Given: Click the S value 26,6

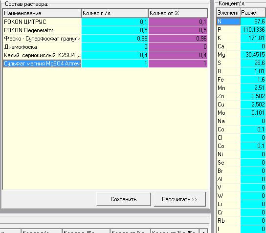Looking at the screenshot, I should [x=253, y=63].
